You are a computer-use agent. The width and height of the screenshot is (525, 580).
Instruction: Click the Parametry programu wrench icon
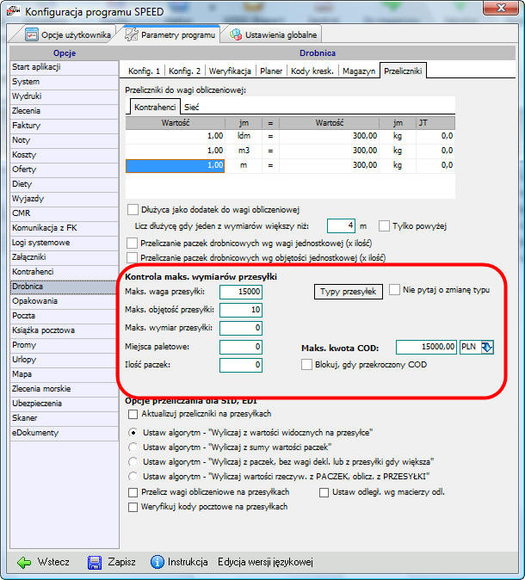[131, 34]
